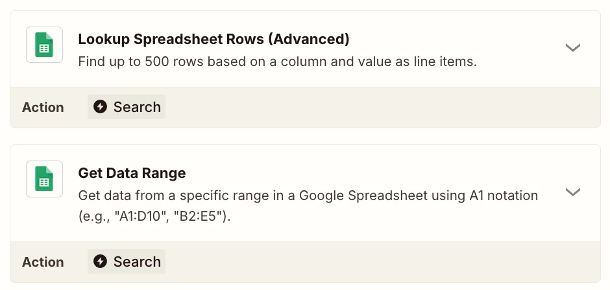This screenshot has height=290, width=610.
Task: Click Action label in the Get Data Range footer
Action: point(43,262)
